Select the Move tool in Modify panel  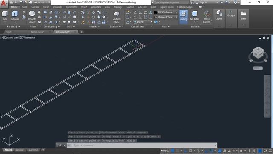click(93, 12)
